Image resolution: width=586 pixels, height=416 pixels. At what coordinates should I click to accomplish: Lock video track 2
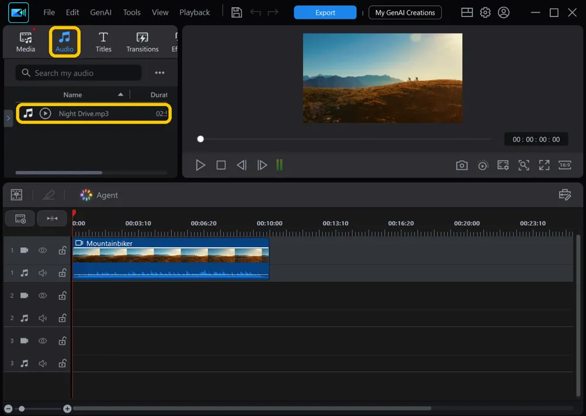click(63, 296)
